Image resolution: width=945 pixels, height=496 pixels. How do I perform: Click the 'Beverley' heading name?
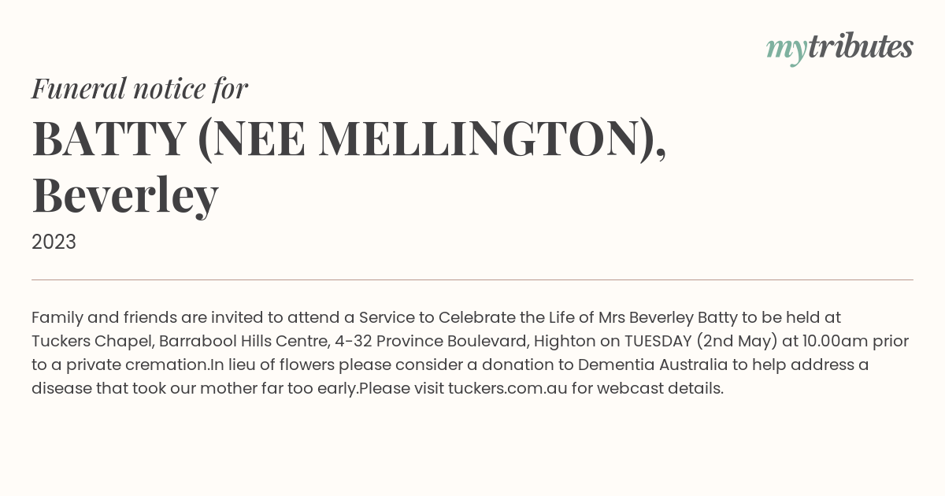click(x=124, y=194)
